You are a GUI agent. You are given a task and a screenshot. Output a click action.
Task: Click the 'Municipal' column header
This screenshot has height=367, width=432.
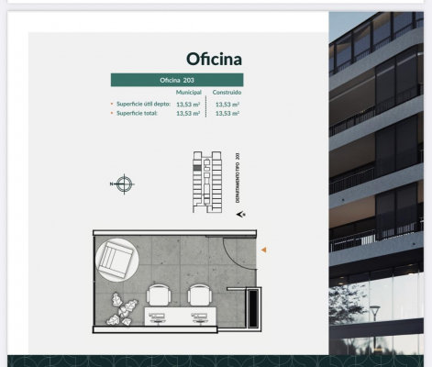point(189,93)
